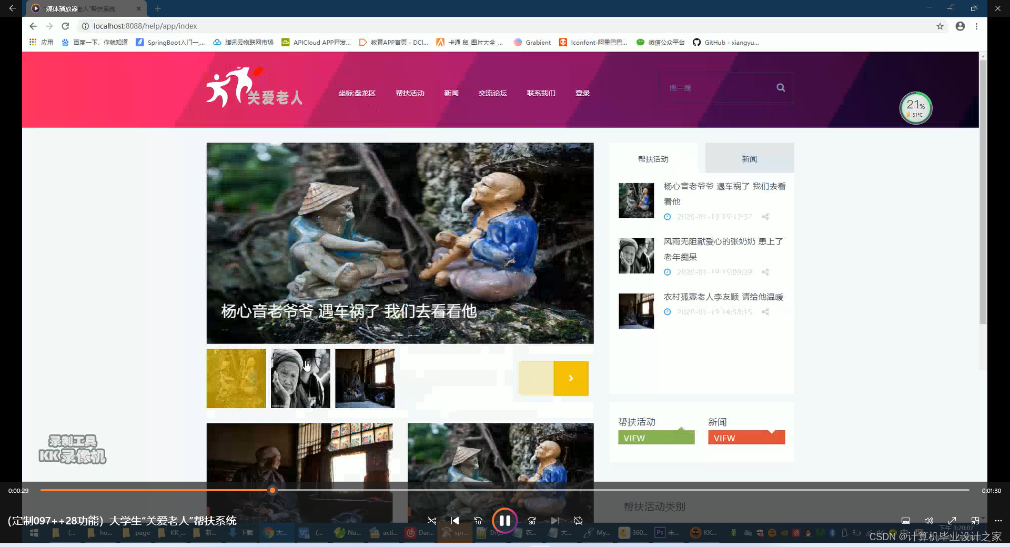Go back using the media player back arrow
Viewport: 1010px width, 547px height.
click(12, 8)
